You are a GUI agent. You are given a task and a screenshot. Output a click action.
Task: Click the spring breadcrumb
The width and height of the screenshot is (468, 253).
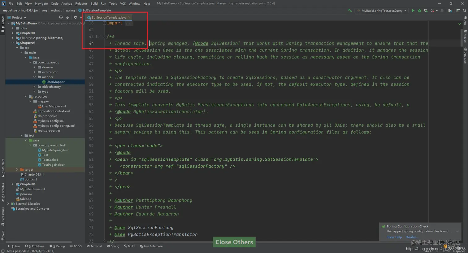pyautogui.click(x=70, y=11)
